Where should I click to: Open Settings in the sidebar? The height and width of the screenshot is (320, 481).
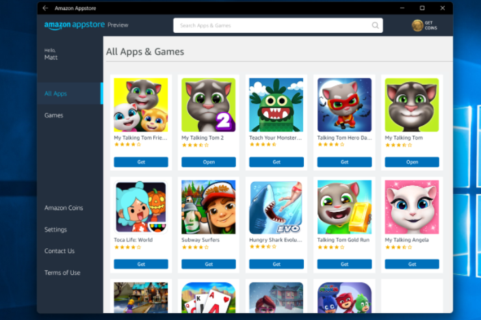coord(55,230)
